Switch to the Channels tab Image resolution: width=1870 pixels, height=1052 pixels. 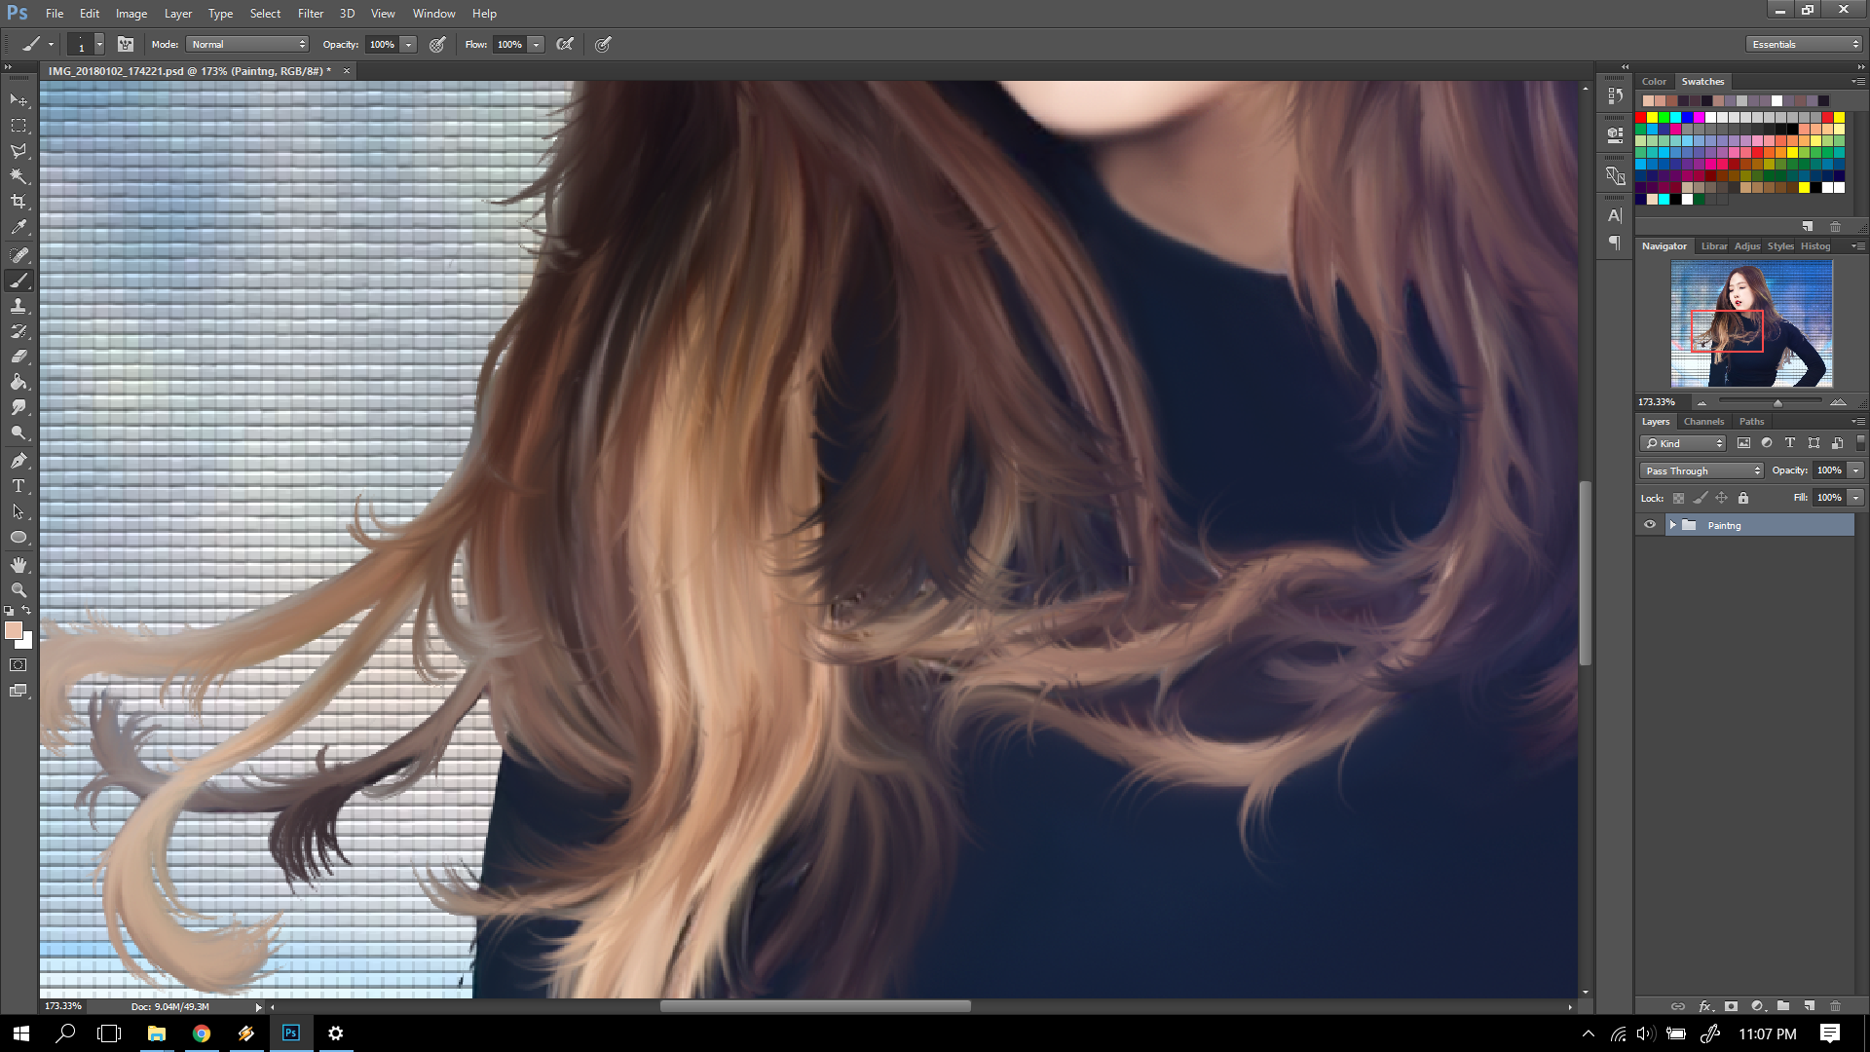click(1703, 422)
